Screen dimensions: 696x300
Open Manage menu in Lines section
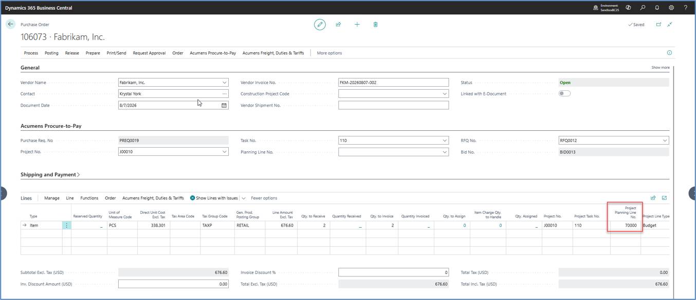coord(52,198)
